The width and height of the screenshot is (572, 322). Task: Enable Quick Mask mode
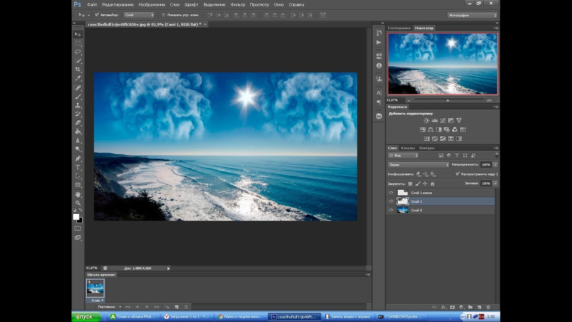(78, 228)
